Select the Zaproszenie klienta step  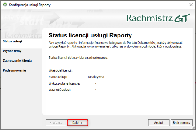pos(17,61)
